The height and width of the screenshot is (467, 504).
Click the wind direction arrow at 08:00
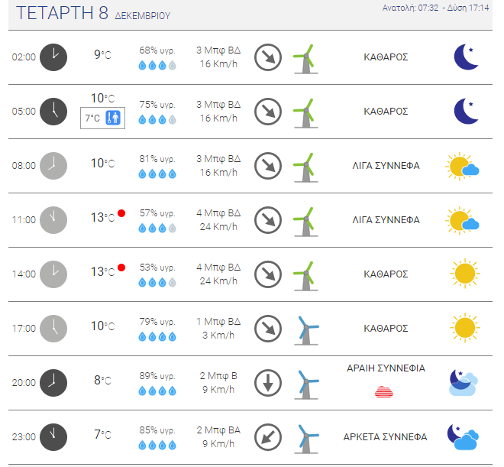click(x=268, y=166)
